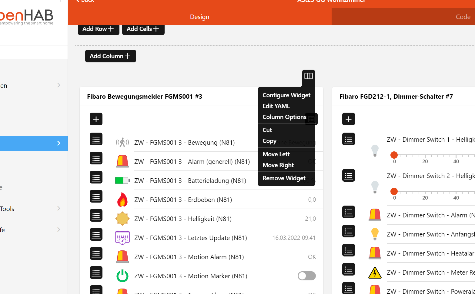Open list menu icon beside Motion Marker
This screenshot has width=475, height=294.
(96, 273)
